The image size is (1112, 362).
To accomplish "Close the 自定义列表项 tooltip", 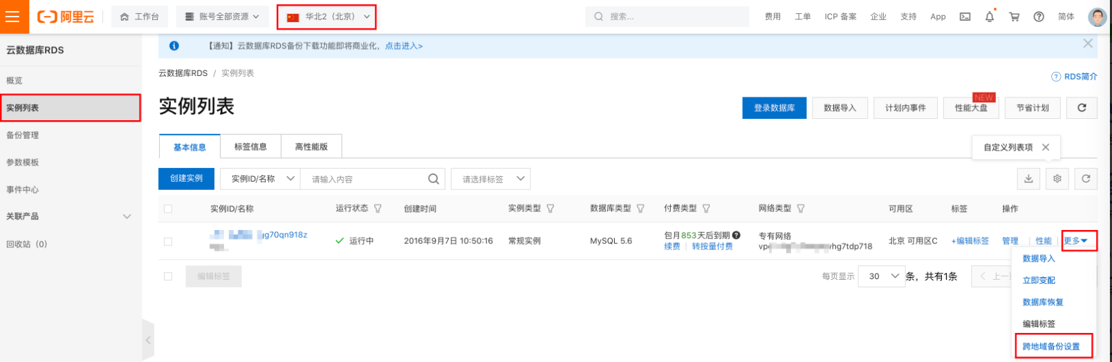I will (x=1046, y=147).
